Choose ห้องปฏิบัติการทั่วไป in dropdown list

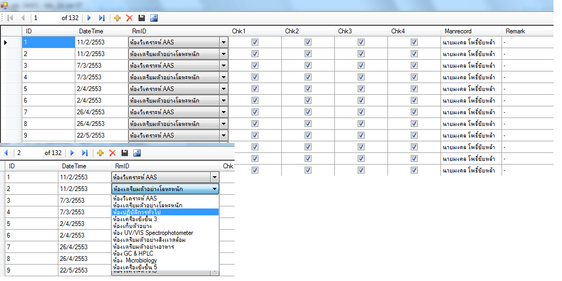click(x=165, y=212)
